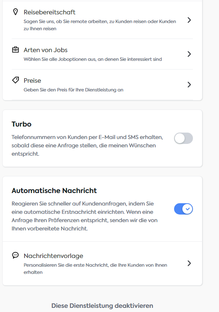219x312 pixels.
Task: Click the text 'Geben Sie den Preis' description
Action: tap(73, 90)
